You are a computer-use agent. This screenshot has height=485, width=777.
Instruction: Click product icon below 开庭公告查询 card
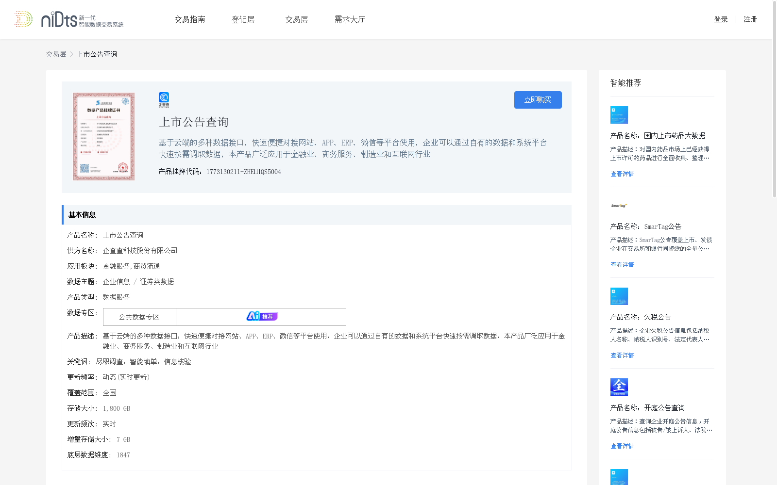[x=619, y=477]
